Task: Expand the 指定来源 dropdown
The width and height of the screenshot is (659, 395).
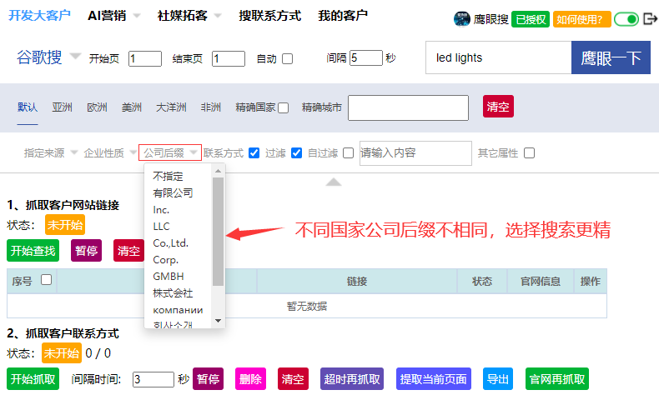Action: click(x=51, y=153)
